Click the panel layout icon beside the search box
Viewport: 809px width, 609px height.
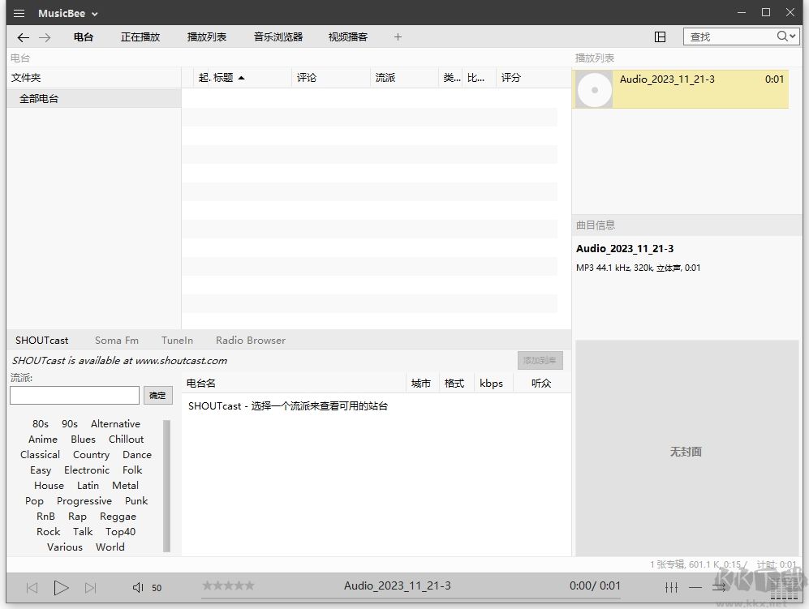pos(661,36)
